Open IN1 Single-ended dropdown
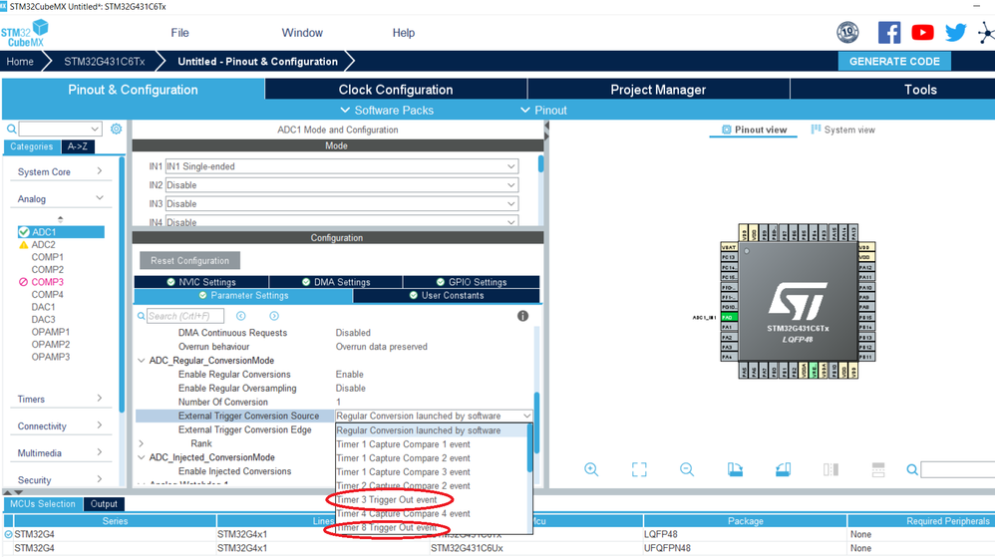995x557 pixels. click(x=341, y=166)
